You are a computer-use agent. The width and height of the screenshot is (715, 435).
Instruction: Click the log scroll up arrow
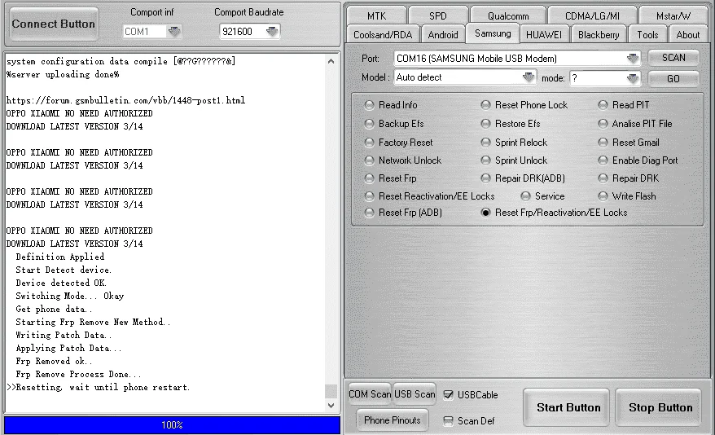[331, 61]
